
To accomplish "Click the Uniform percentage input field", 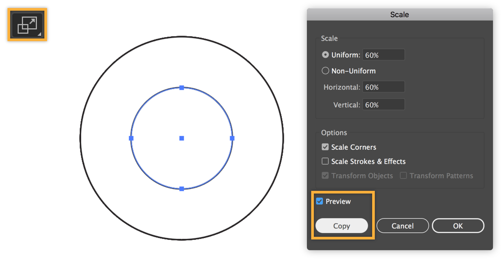I will click(383, 55).
